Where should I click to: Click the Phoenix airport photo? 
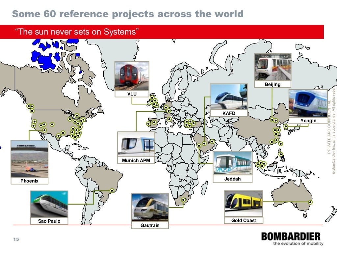point(29,159)
